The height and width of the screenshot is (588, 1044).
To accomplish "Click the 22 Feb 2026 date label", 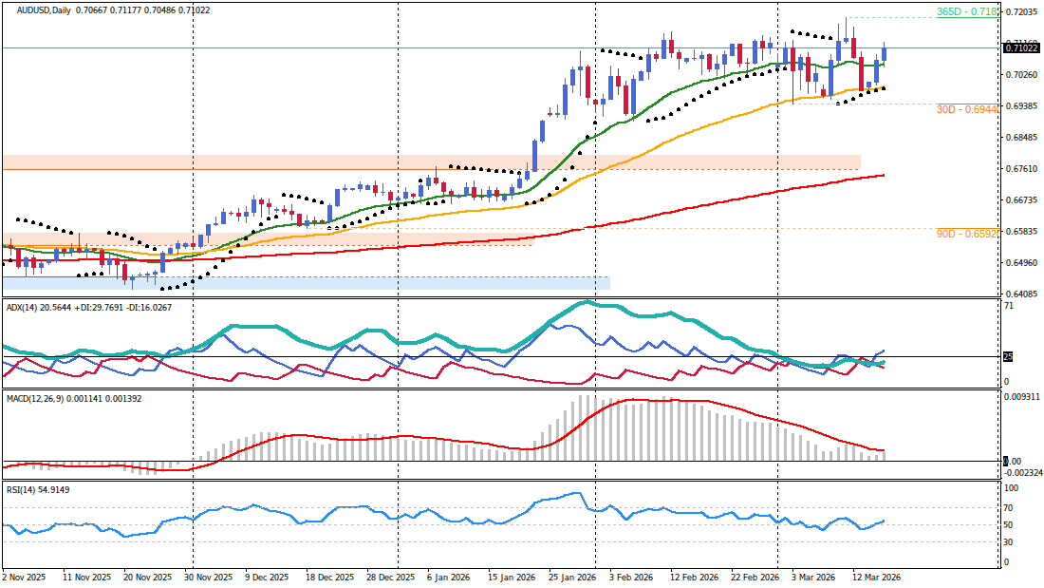I will point(755,577).
